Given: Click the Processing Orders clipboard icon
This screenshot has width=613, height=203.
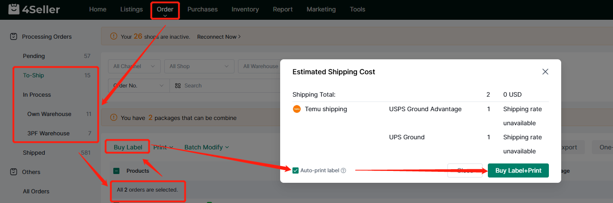Looking at the screenshot, I should (14, 37).
